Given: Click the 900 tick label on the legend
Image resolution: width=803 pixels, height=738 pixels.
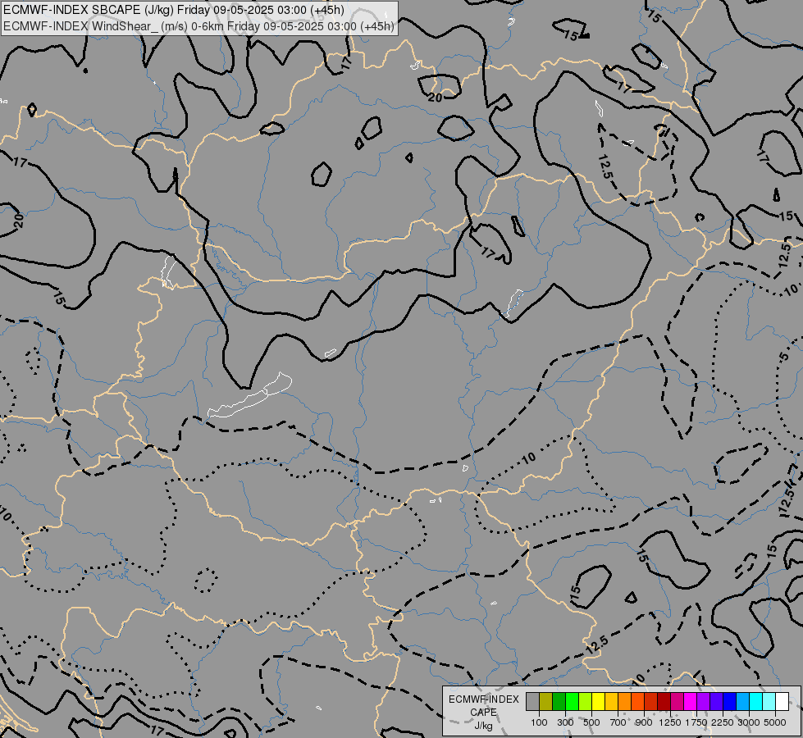Looking at the screenshot, I should pos(644,722).
